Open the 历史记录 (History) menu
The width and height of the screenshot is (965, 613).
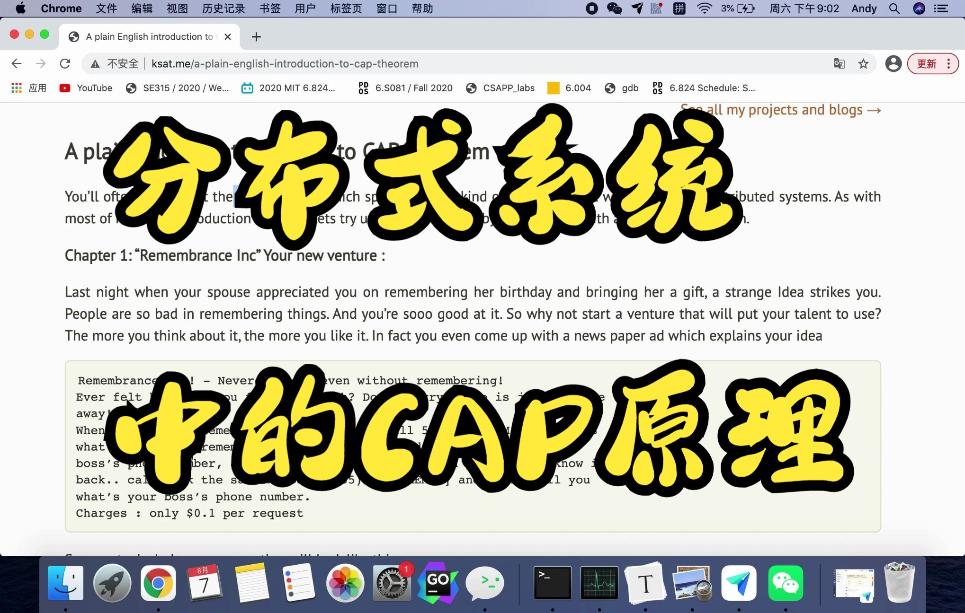[223, 9]
